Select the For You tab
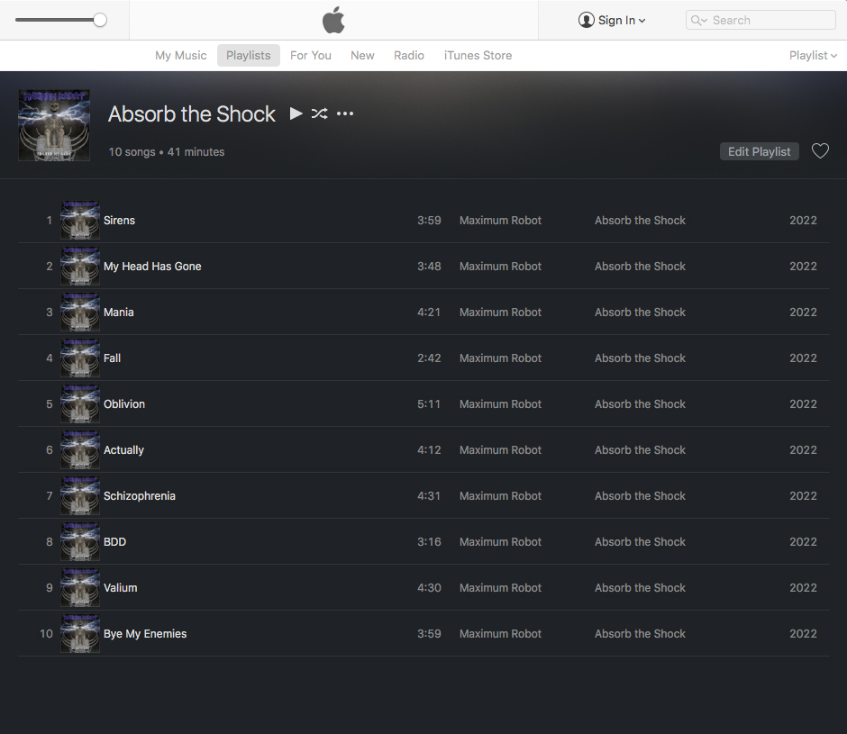 311,55
